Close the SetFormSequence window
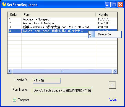The width and height of the screenshot is (125, 107). [120, 4]
